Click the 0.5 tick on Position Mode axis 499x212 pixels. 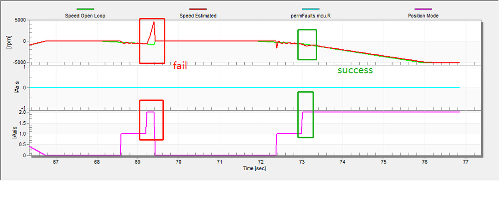coord(22,145)
